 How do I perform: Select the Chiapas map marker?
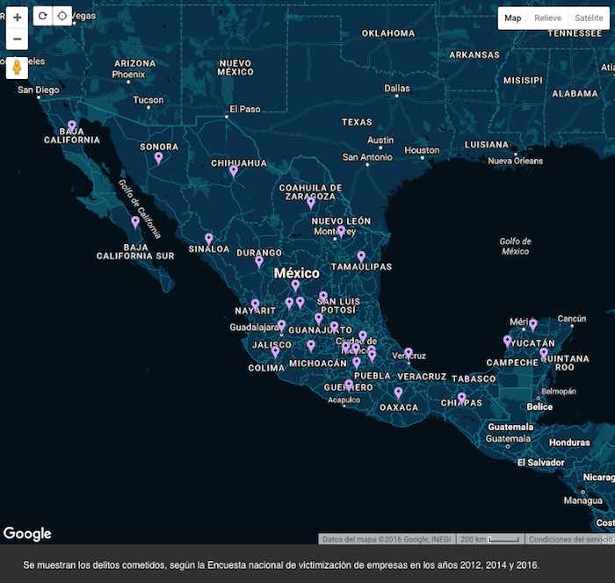[461, 398]
